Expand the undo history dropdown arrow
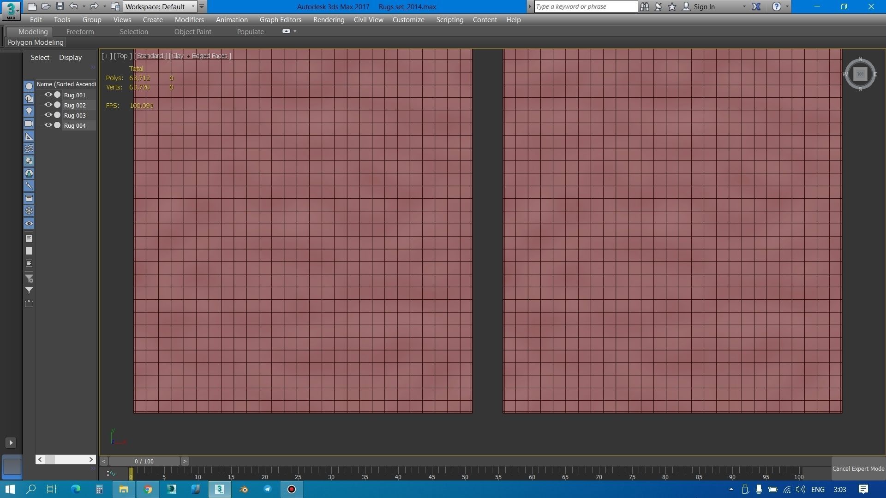 (84, 6)
